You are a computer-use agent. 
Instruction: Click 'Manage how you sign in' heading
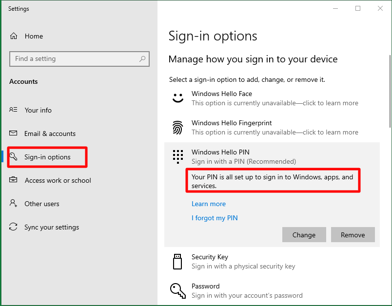(253, 59)
